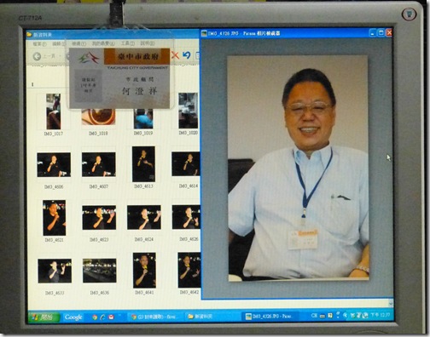The image size is (430, 337).
Task: Select the IMG_1019 photo thumbnail
Action: click(x=143, y=118)
